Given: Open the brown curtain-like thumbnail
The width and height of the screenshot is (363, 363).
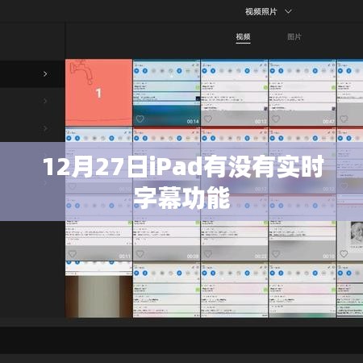Looking at the screenshot, I should click(98, 290).
